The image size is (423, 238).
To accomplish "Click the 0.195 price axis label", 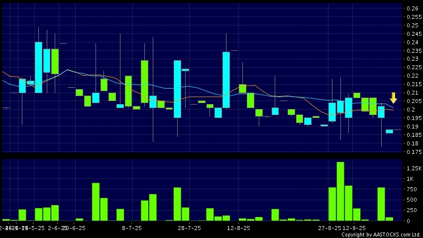I will (414, 118).
